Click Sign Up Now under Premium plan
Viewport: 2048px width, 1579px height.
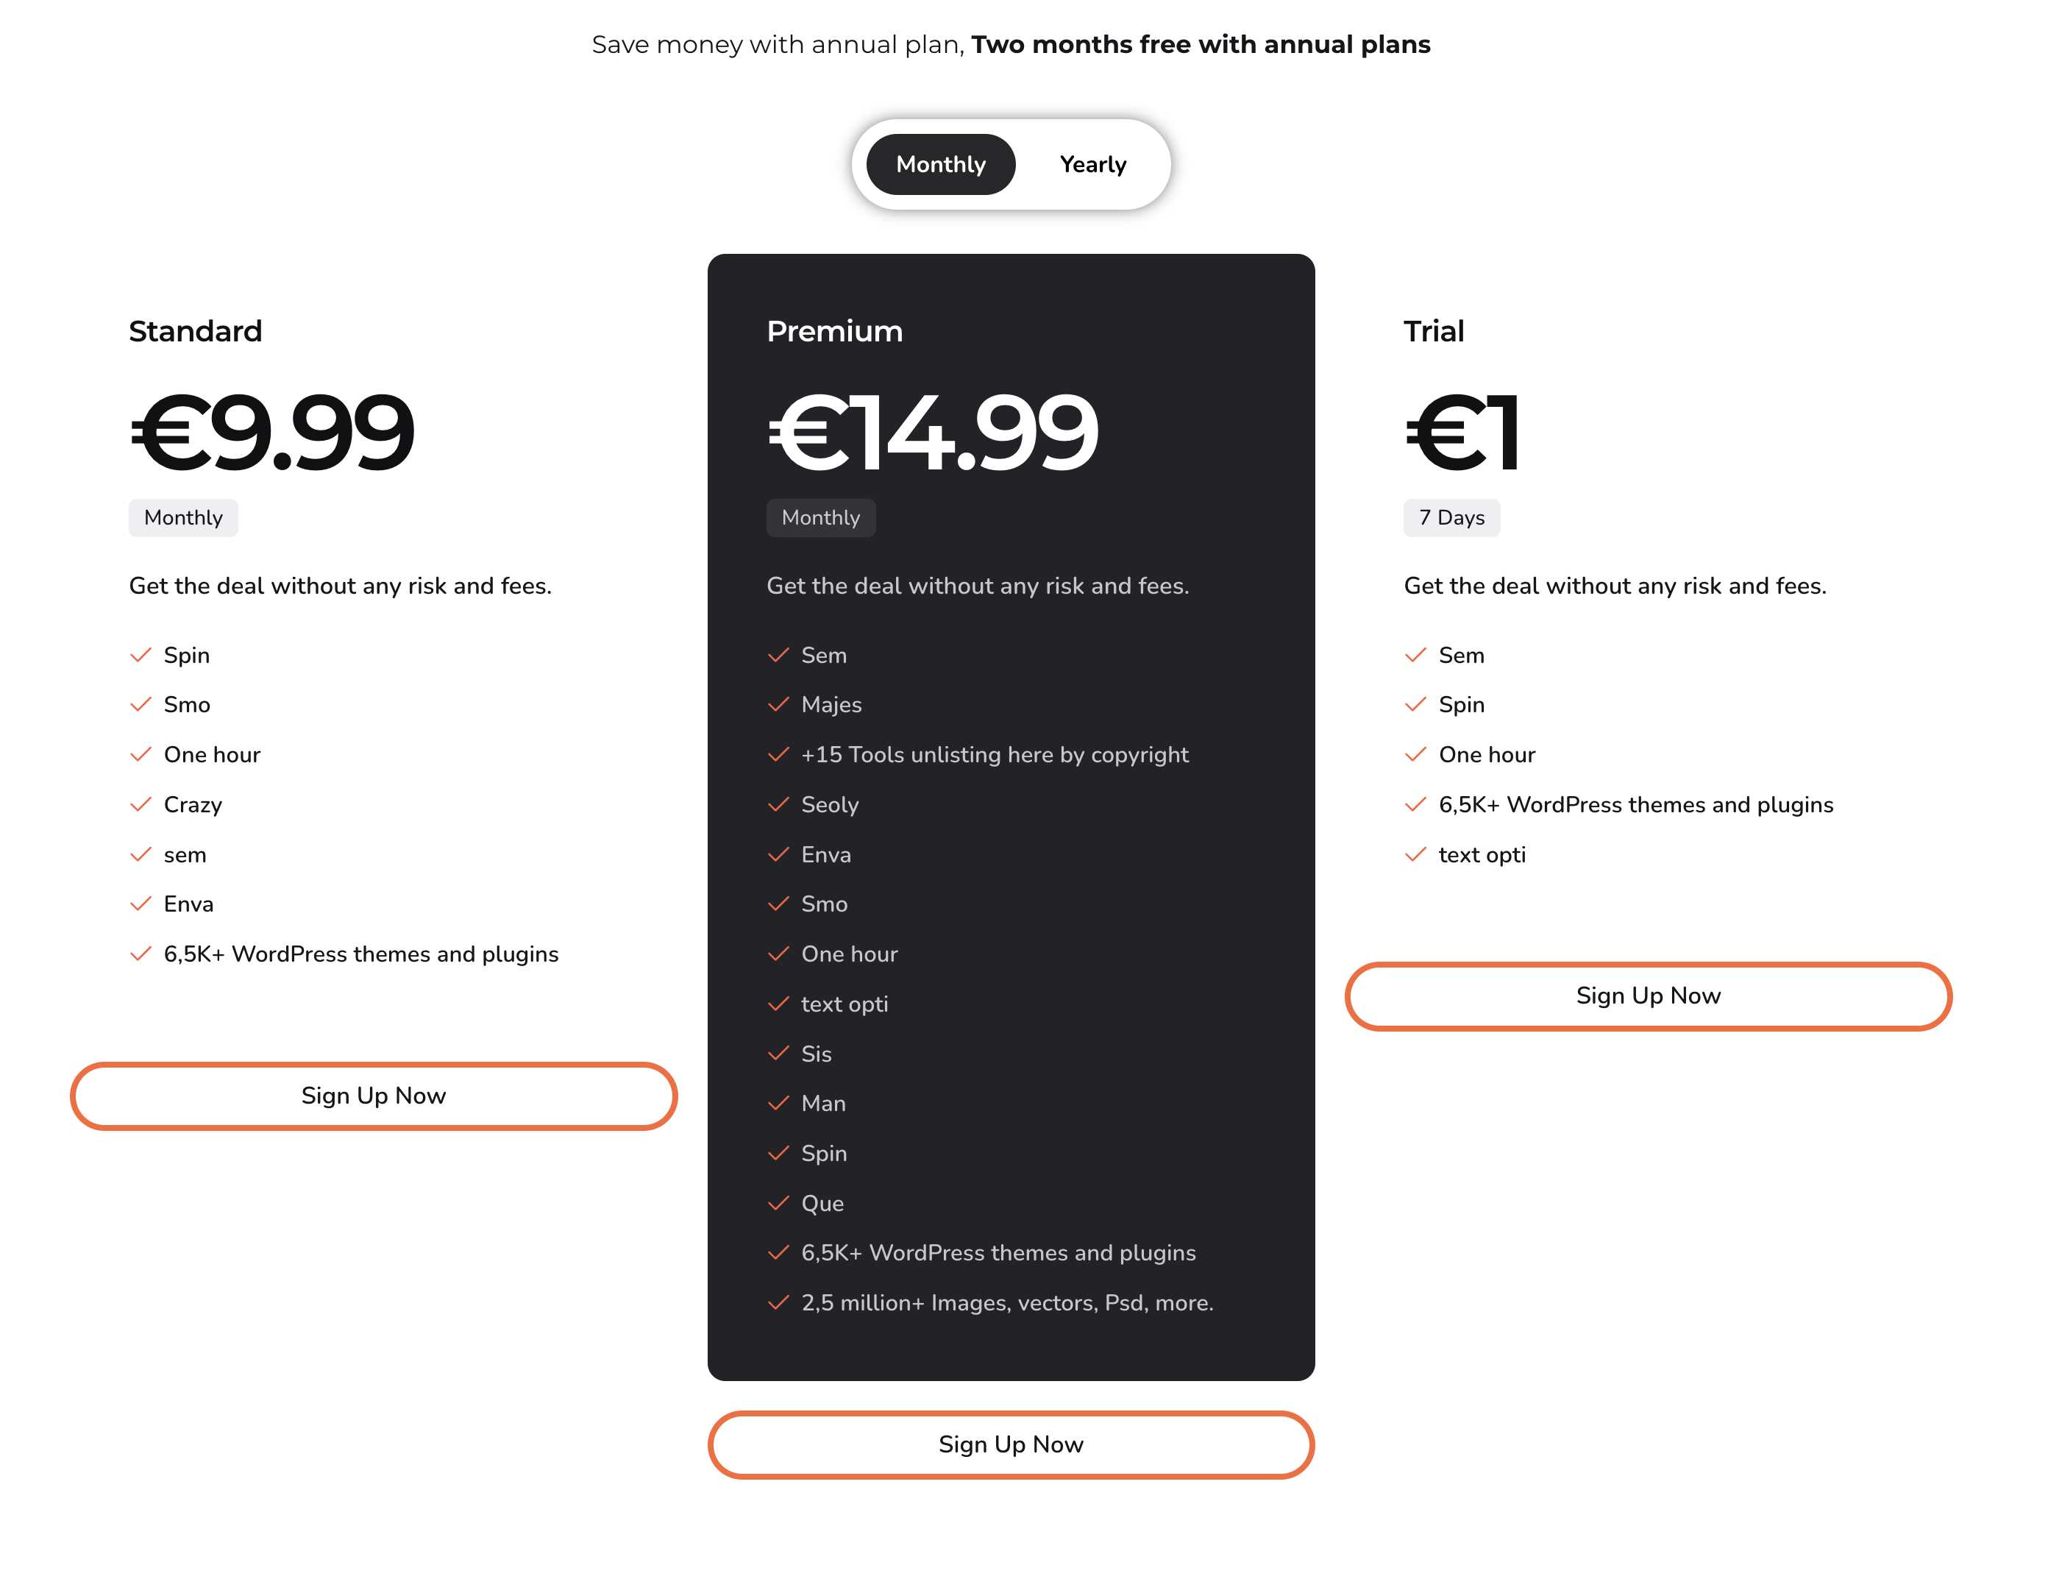pyautogui.click(x=1011, y=1445)
